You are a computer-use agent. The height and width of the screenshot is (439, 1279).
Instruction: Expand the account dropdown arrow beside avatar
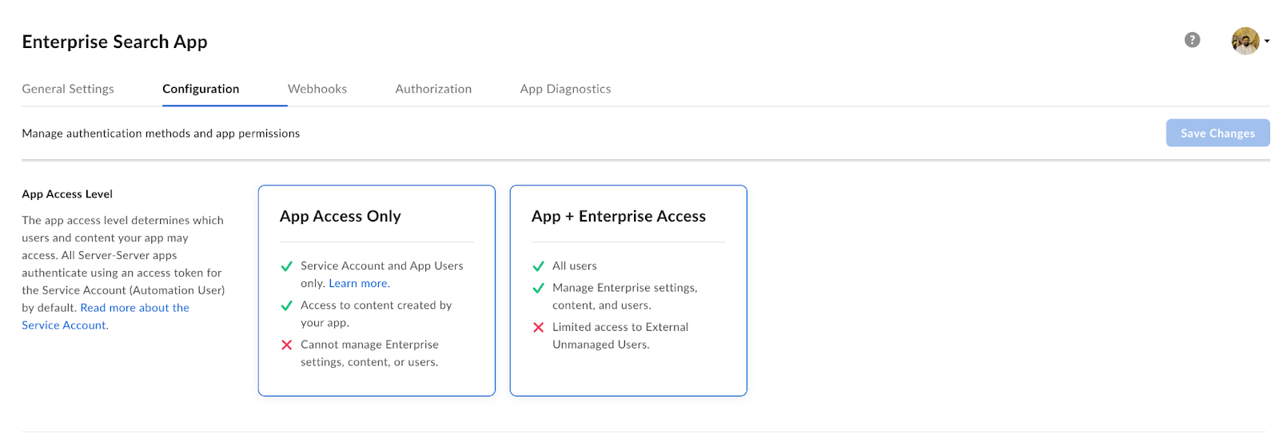coord(1267,42)
